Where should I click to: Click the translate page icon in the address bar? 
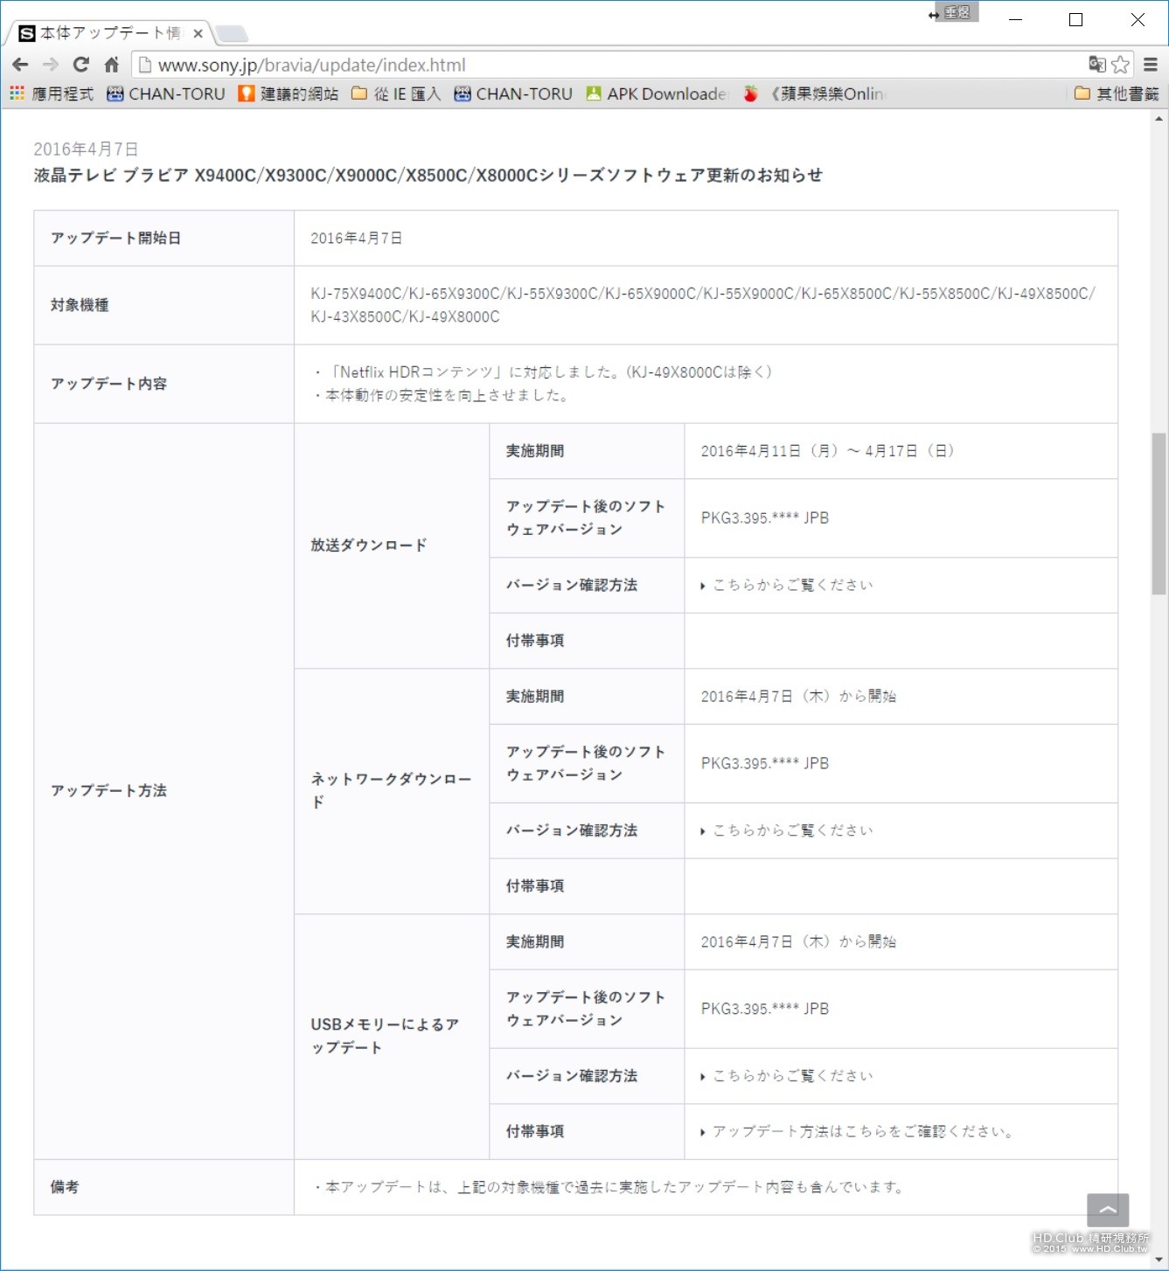(x=1097, y=64)
